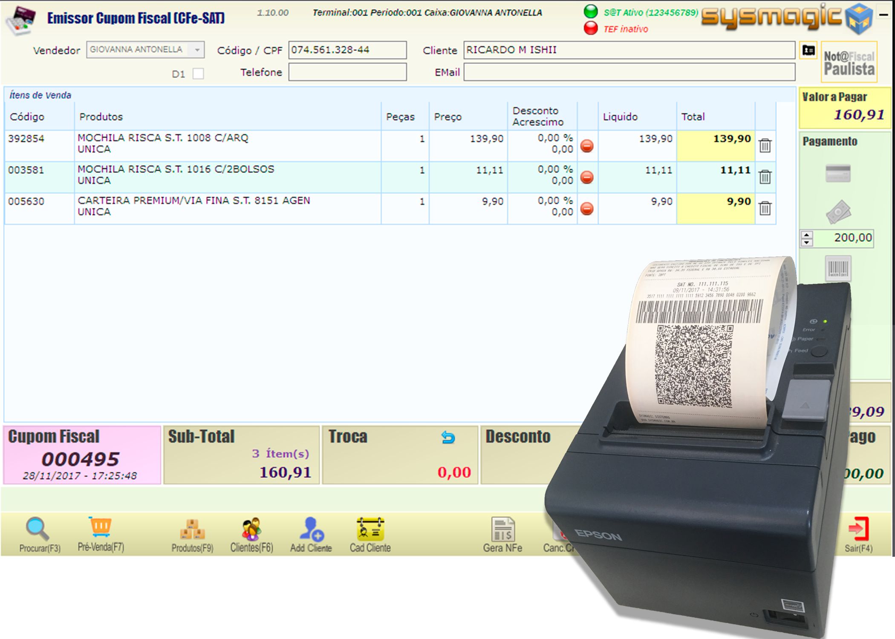Delete item 005630 with trash icon
Screen dimensions: 895x639
765,208
